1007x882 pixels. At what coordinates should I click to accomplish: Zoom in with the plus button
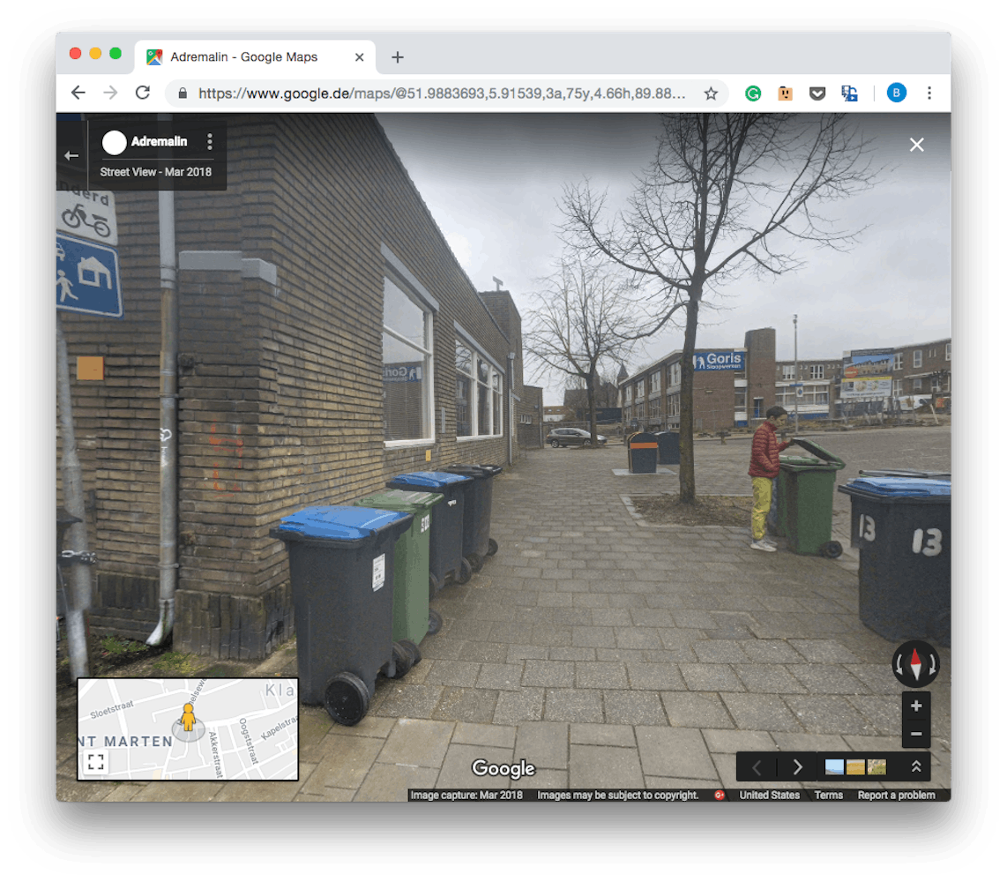(916, 706)
